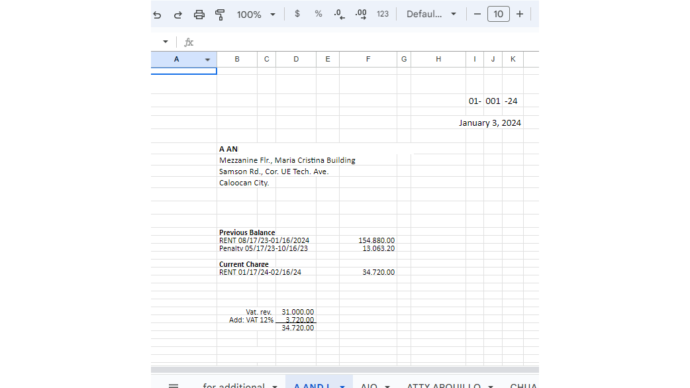Click the horizontal scrollbar above sheet tabs
690x388 pixels.
[344, 370]
